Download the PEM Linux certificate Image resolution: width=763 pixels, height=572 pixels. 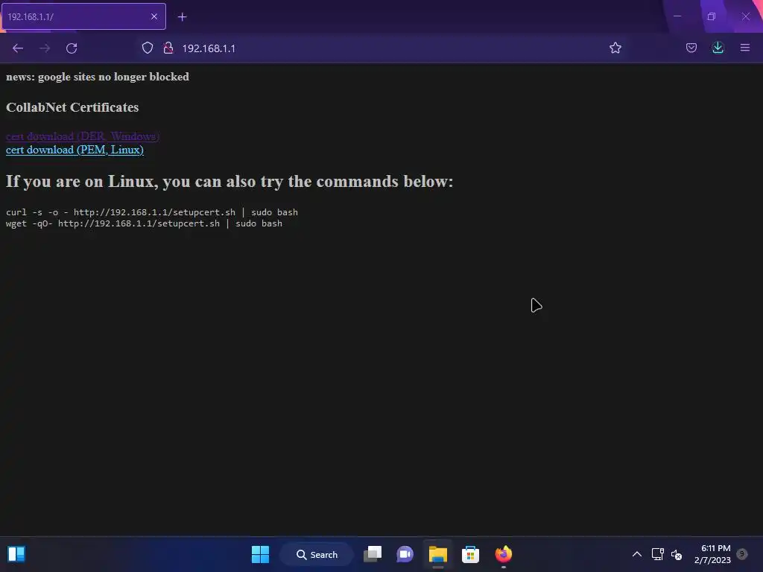[75, 150]
